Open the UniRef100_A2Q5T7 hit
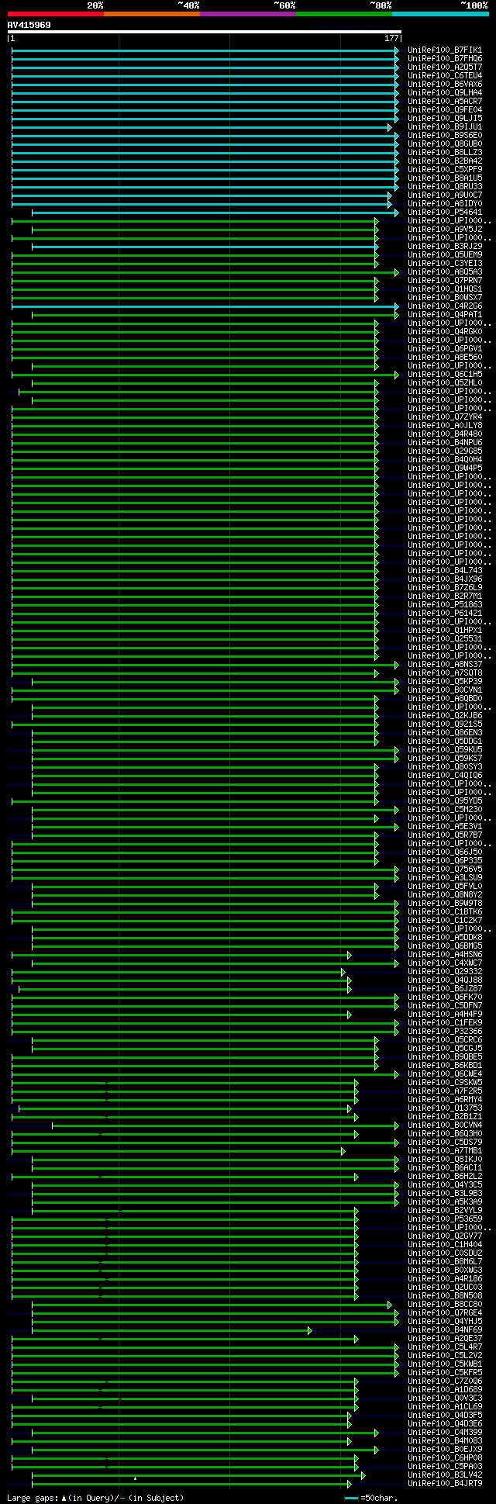Screen dimensions: 496x1504 (445, 67)
